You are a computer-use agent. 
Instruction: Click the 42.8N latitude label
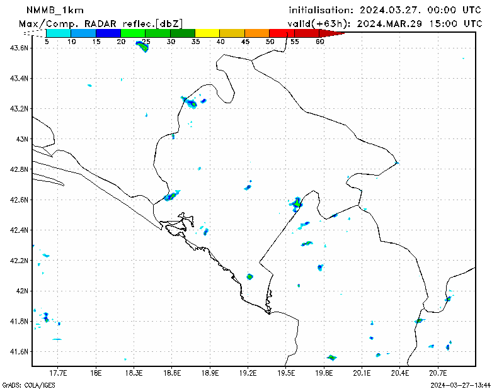coord(19,169)
